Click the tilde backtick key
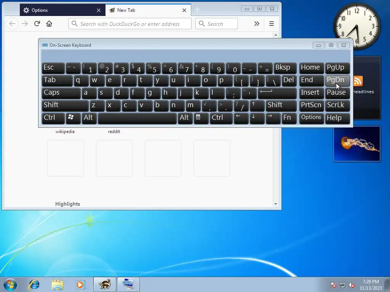 tap(73, 68)
